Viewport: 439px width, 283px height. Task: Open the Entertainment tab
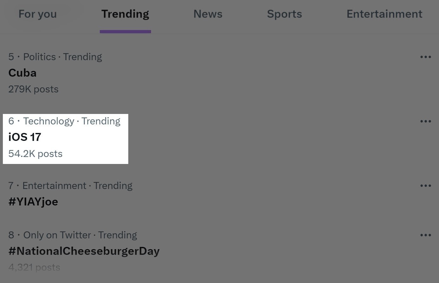(384, 14)
